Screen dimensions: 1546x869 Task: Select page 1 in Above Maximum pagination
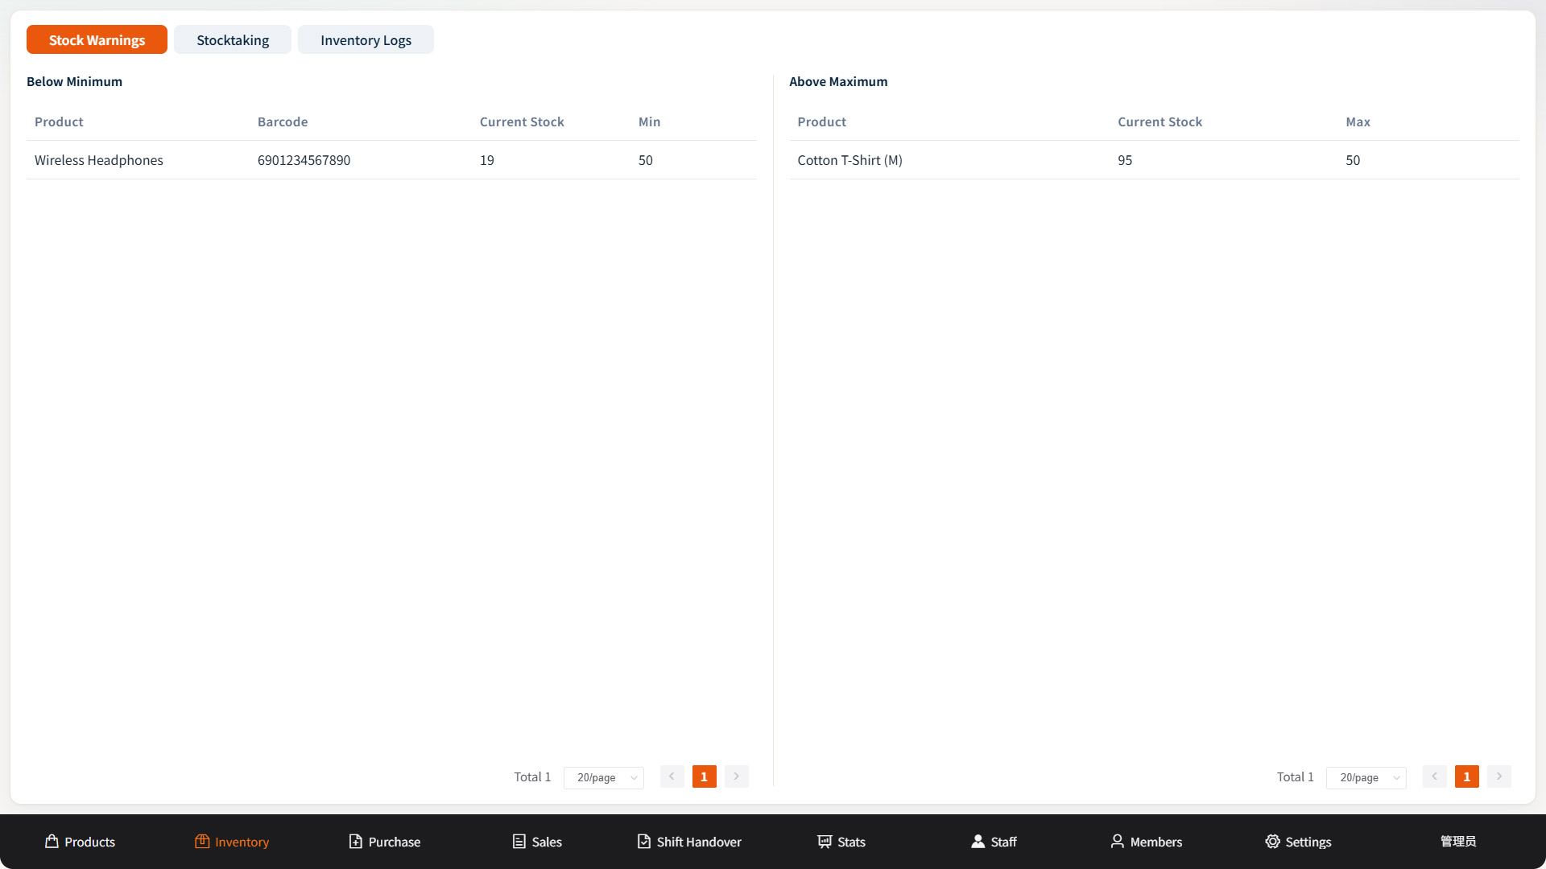(1466, 776)
